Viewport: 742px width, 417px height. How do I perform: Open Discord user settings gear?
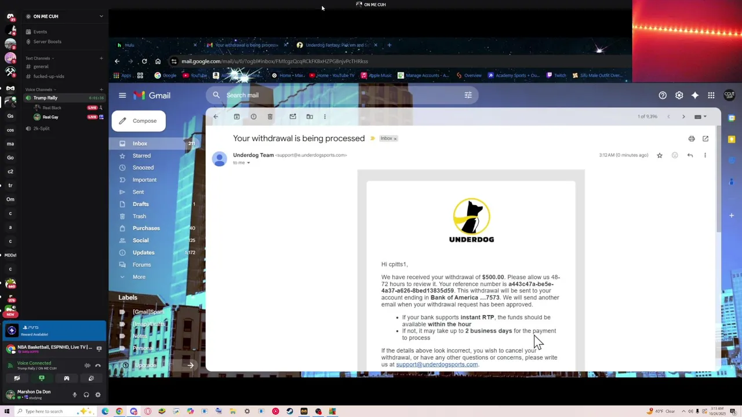[98, 395]
